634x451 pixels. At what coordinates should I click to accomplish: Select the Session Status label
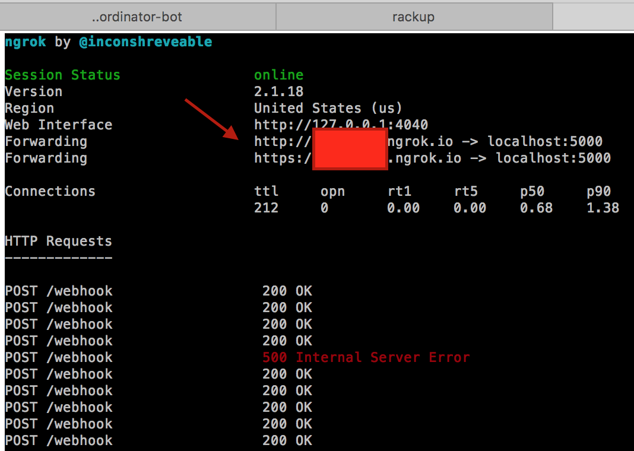point(63,75)
